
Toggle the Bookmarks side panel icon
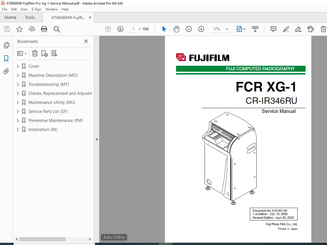[x=6, y=58]
